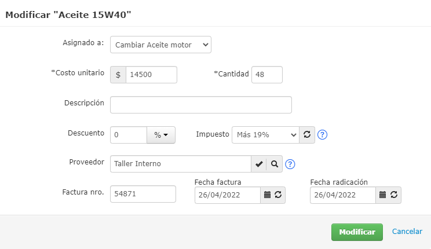Click refresh icon next to Fecha radicación
Viewport: 431px width, 249px height.
394,195
